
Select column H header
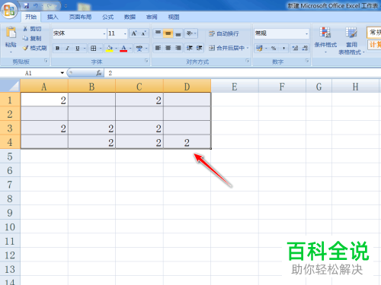(356, 86)
